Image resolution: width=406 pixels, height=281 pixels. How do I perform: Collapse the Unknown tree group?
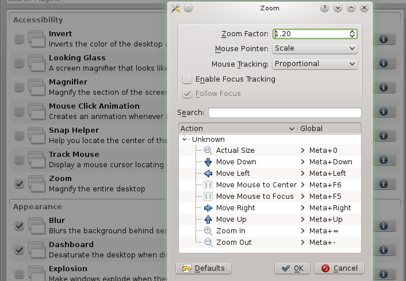tap(184, 140)
